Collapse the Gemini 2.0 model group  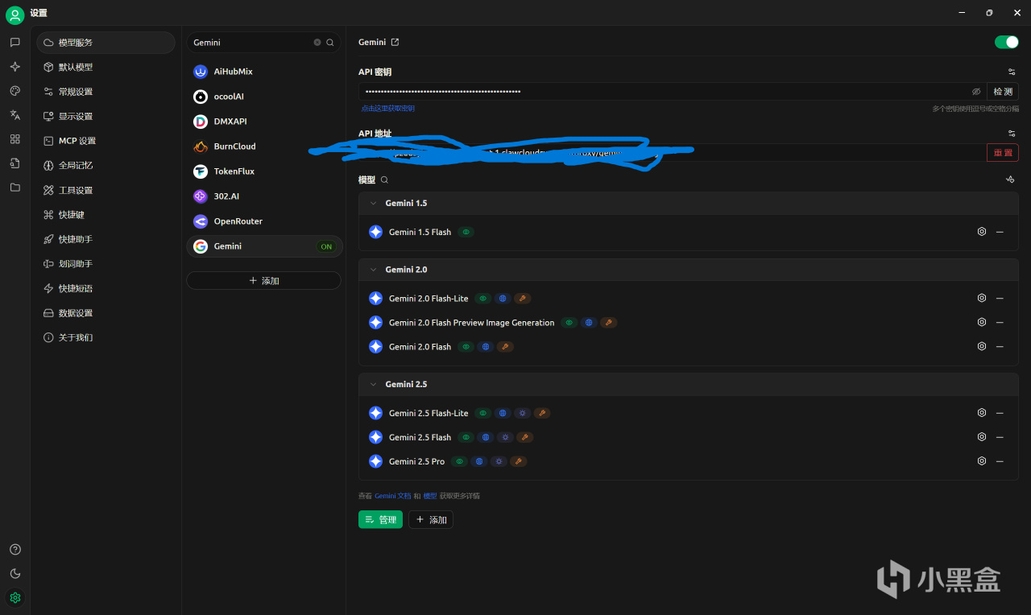click(x=373, y=270)
